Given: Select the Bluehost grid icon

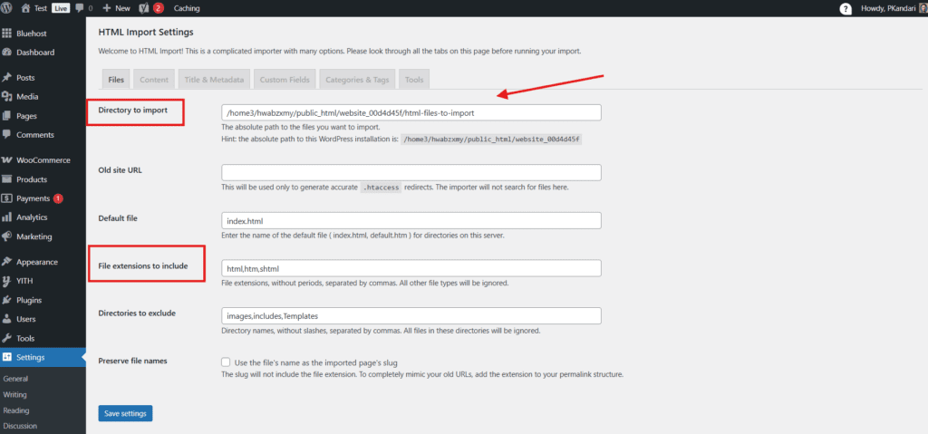Looking at the screenshot, I should [7, 34].
